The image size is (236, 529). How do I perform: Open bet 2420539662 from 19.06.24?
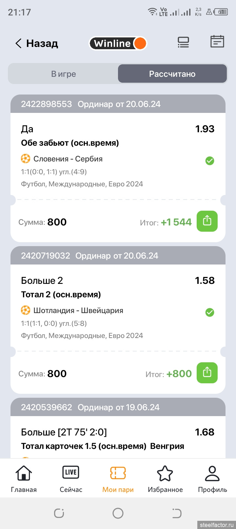(90, 408)
